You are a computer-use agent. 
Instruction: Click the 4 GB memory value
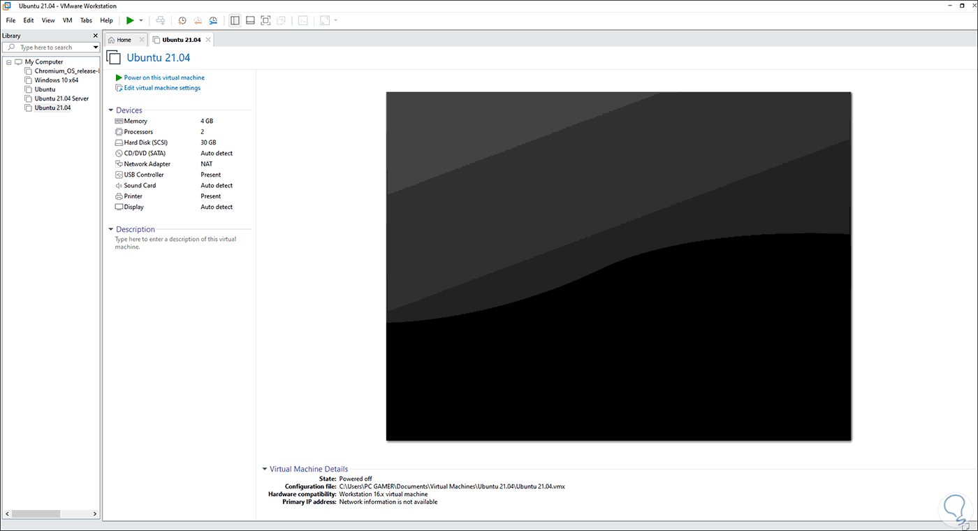pos(207,121)
